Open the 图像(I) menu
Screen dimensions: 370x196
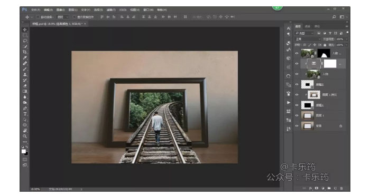(x=60, y=10)
